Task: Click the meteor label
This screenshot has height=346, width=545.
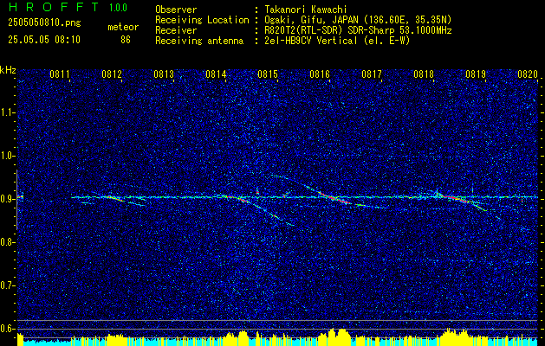Action: coord(123,27)
